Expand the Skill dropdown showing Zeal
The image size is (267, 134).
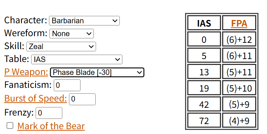point(61,47)
